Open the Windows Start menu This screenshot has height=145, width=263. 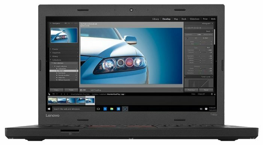[49, 109]
